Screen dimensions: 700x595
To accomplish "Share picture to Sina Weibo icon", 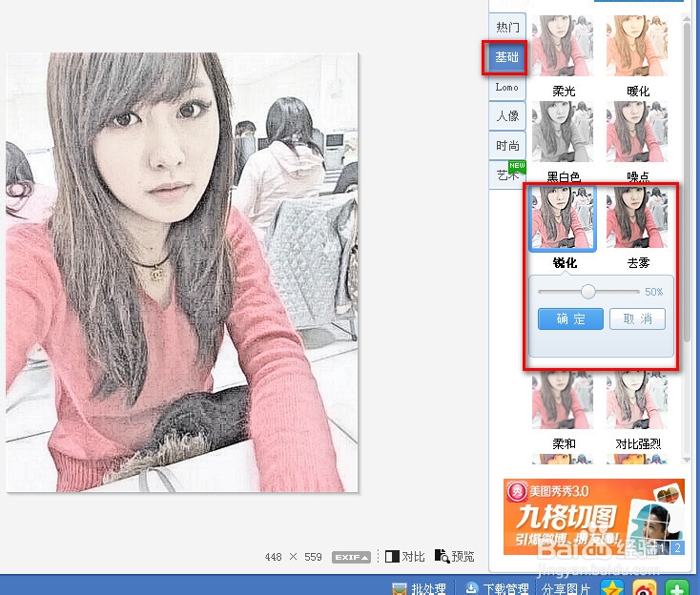I will [645, 588].
